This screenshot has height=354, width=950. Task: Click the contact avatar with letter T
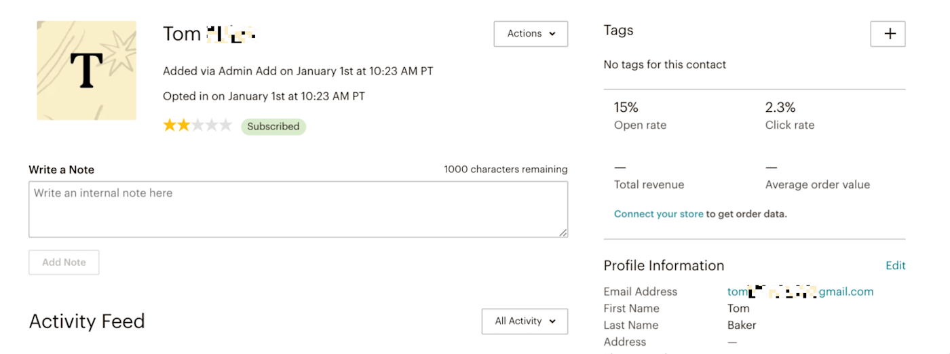tap(87, 71)
